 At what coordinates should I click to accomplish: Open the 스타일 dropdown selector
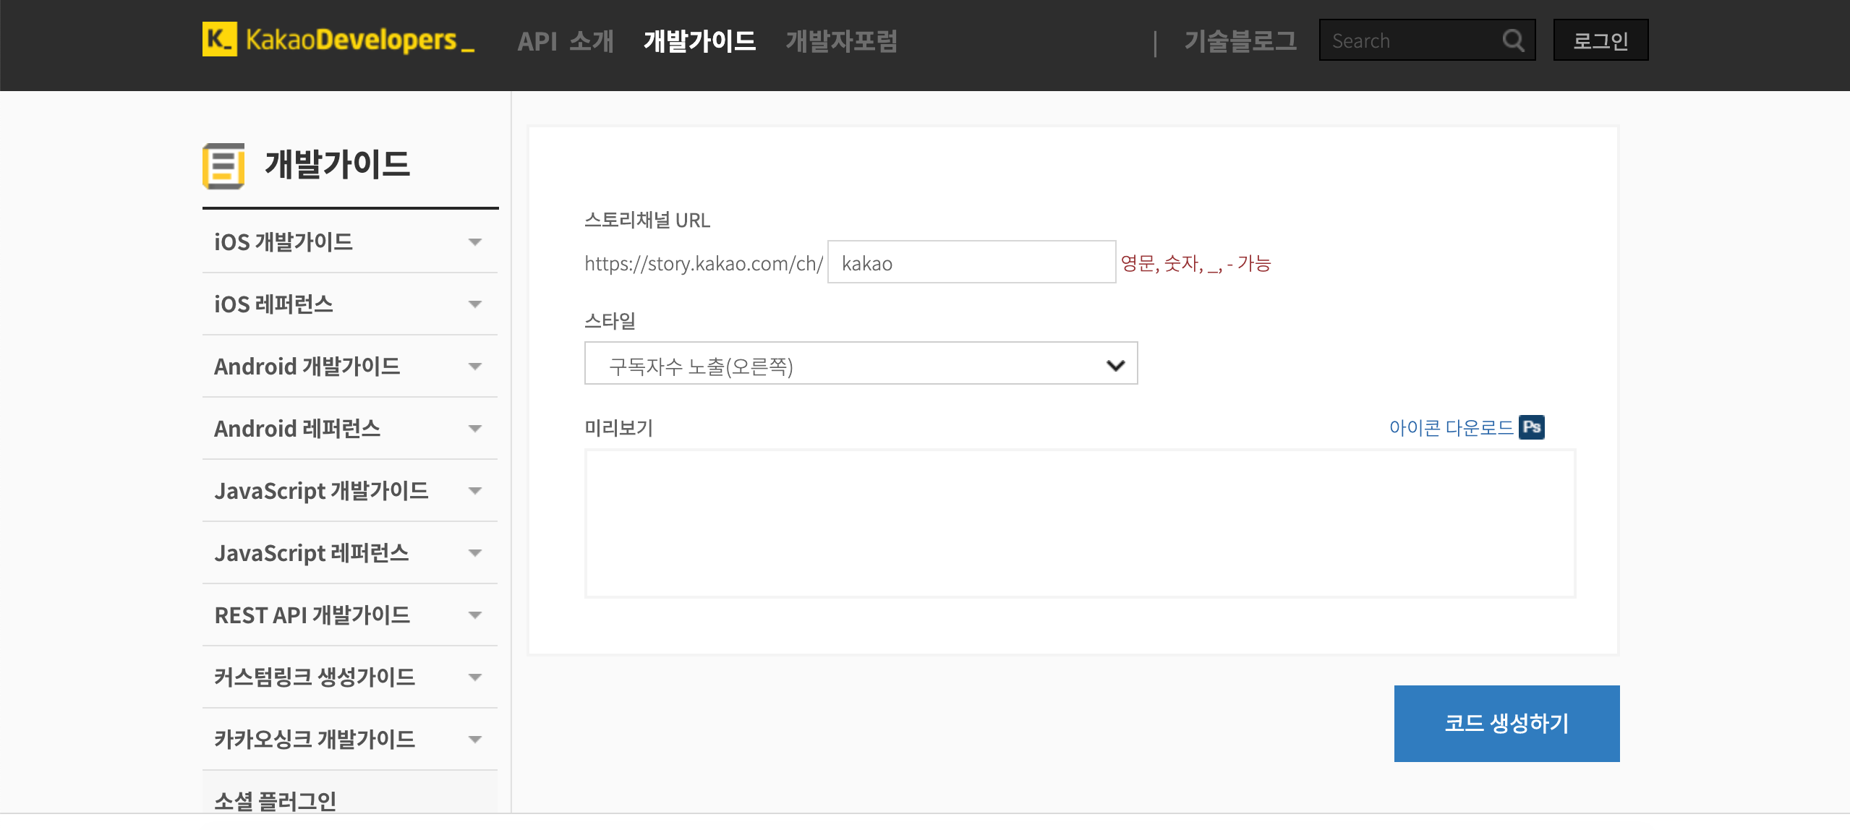[861, 364]
